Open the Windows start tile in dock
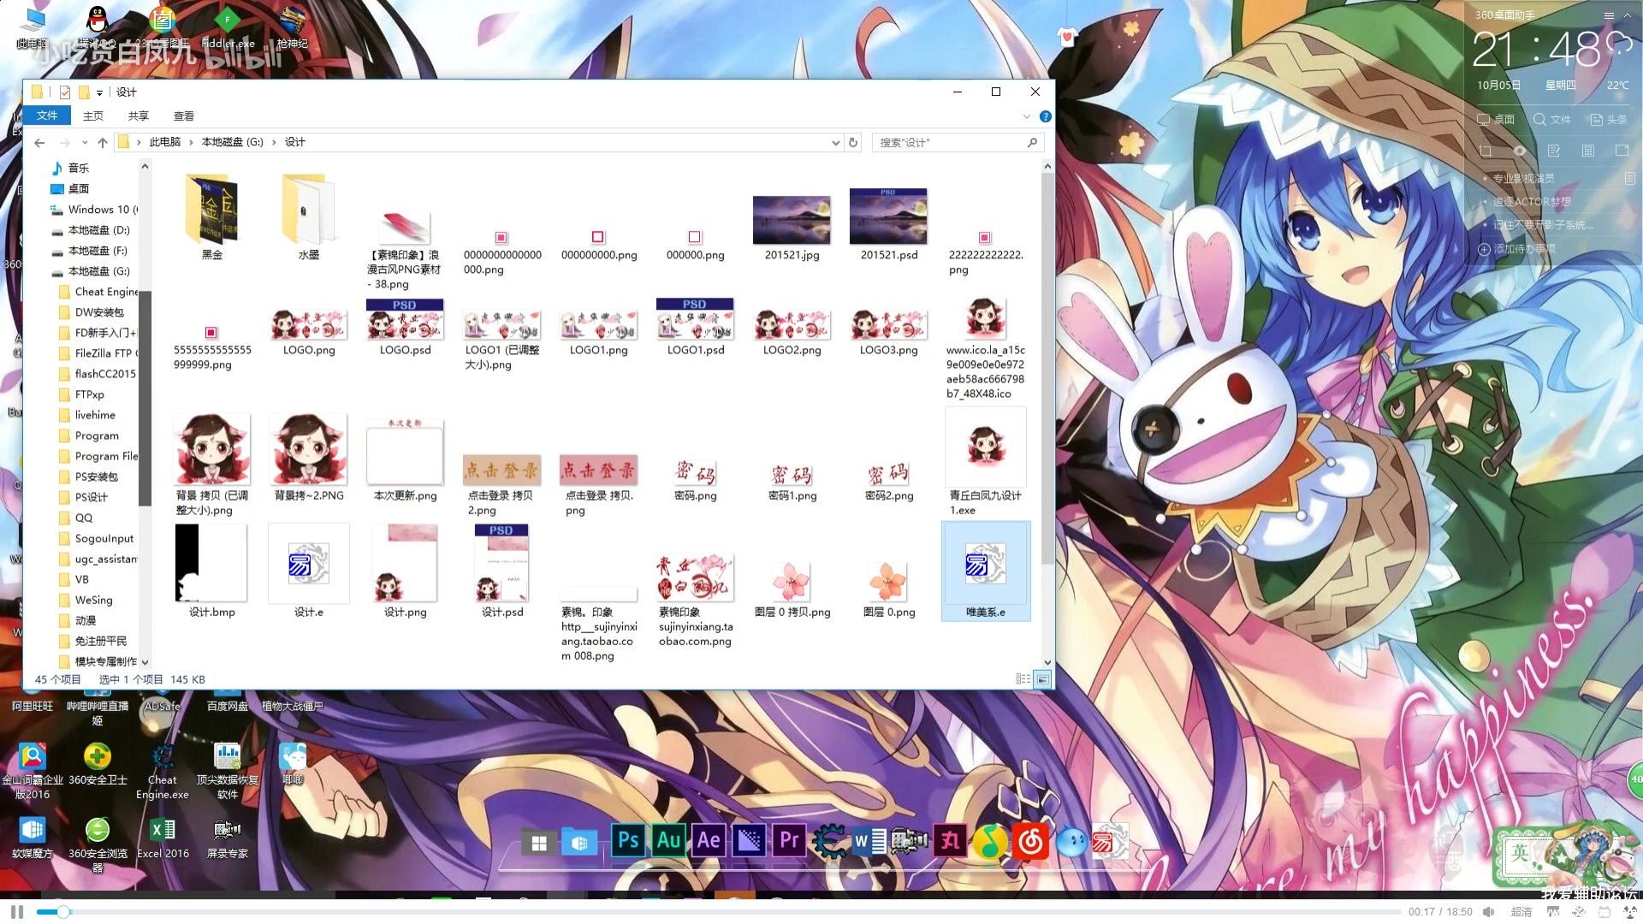Screen dimensions: 1643x924 539,844
